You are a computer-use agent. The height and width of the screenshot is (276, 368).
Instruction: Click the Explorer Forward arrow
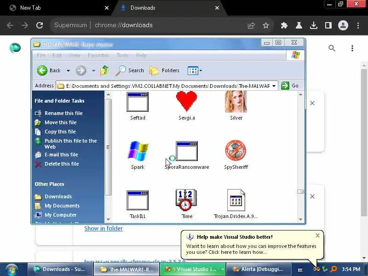click(81, 70)
